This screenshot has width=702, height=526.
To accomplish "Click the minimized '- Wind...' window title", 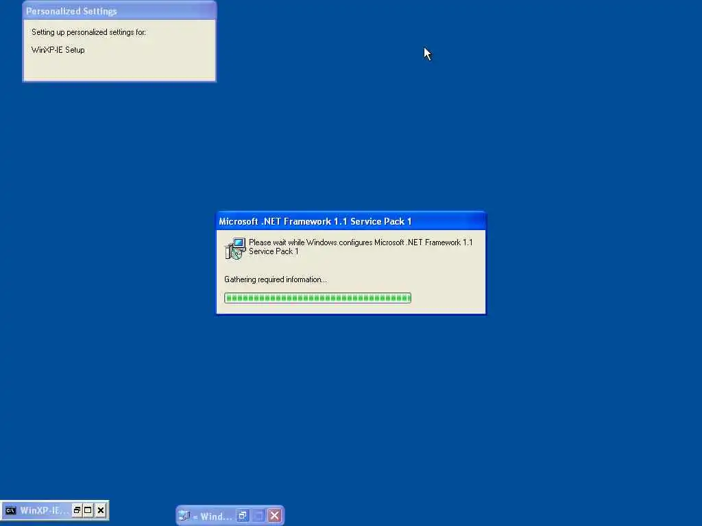I will coord(213,516).
